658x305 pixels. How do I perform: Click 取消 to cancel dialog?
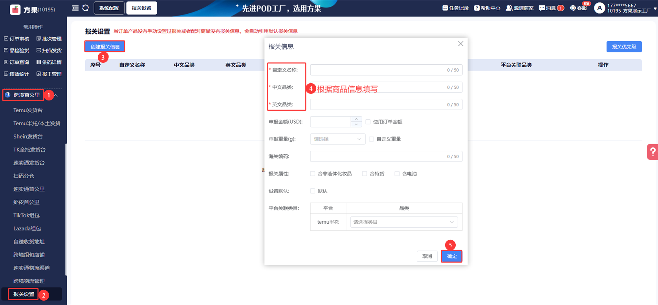427,256
